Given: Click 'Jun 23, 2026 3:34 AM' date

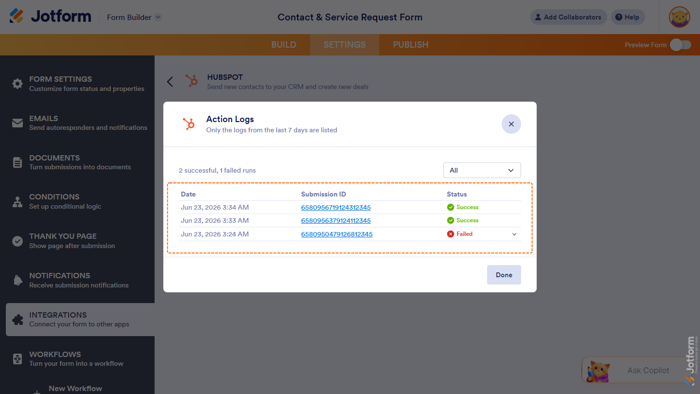Looking at the screenshot, I should pyautogui.click(x=215, y=207).
